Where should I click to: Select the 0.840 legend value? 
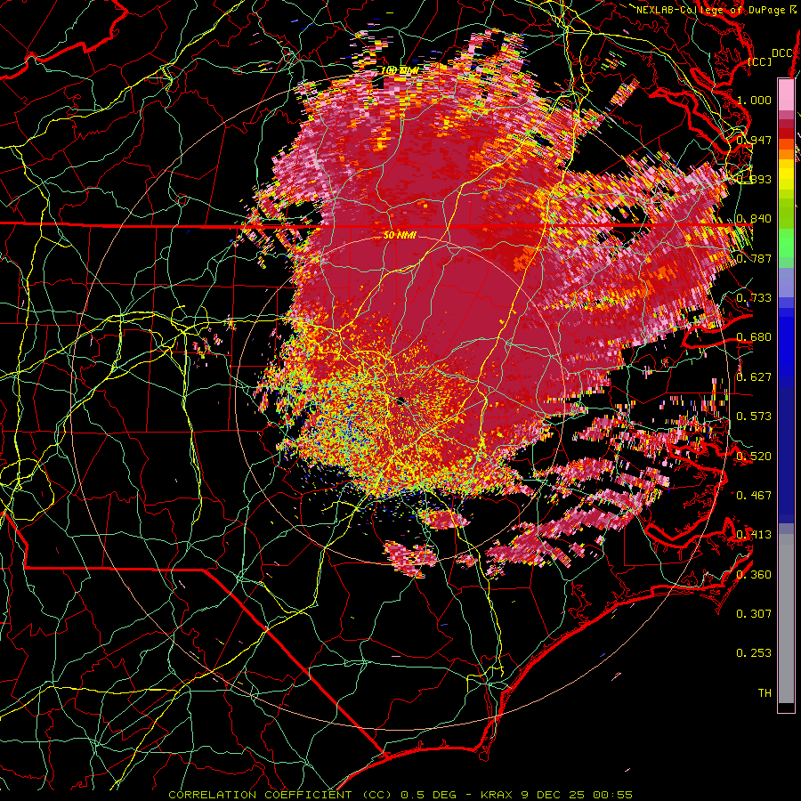(754, 219)
